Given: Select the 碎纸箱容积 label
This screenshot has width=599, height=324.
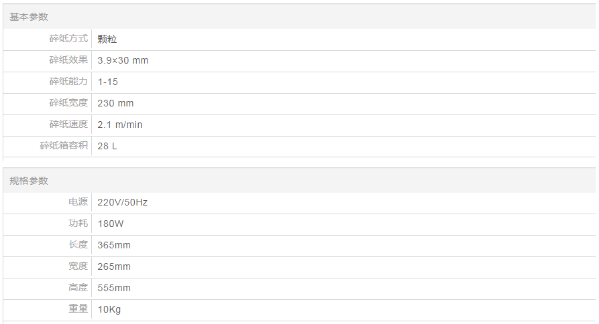Looking at the screenshot, I should (x=64, y=146).
